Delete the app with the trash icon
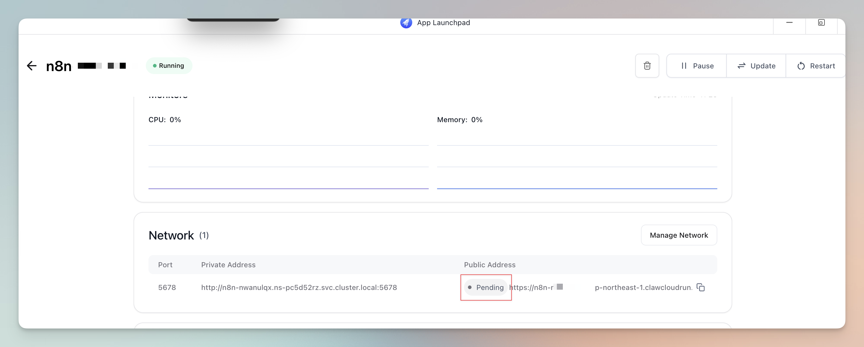The image size is (864, 347). [647, 66]
